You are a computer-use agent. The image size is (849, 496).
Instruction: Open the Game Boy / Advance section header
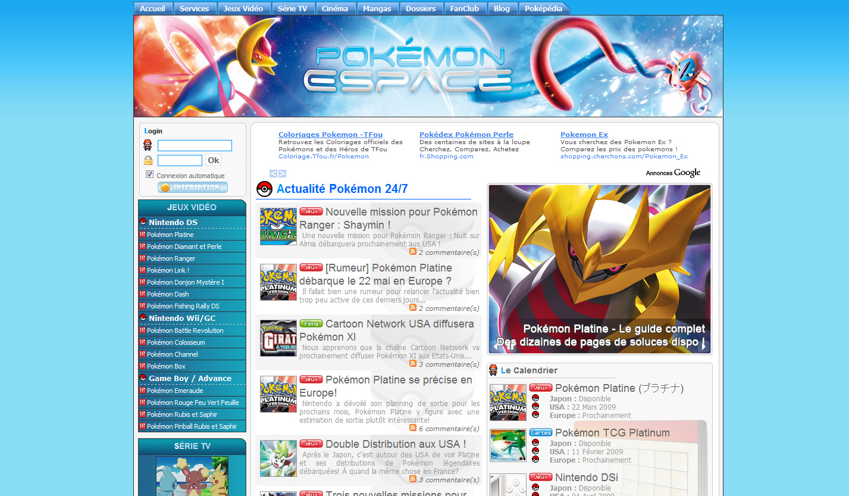click(192, 378)
